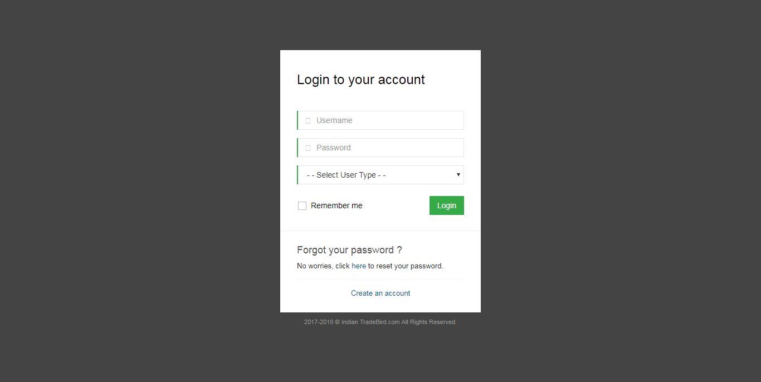Image resolution: width=761 pixels, height=382 pixels.
Task: Click the 'Forgot your password ?' heading
Action: [350, 250]
